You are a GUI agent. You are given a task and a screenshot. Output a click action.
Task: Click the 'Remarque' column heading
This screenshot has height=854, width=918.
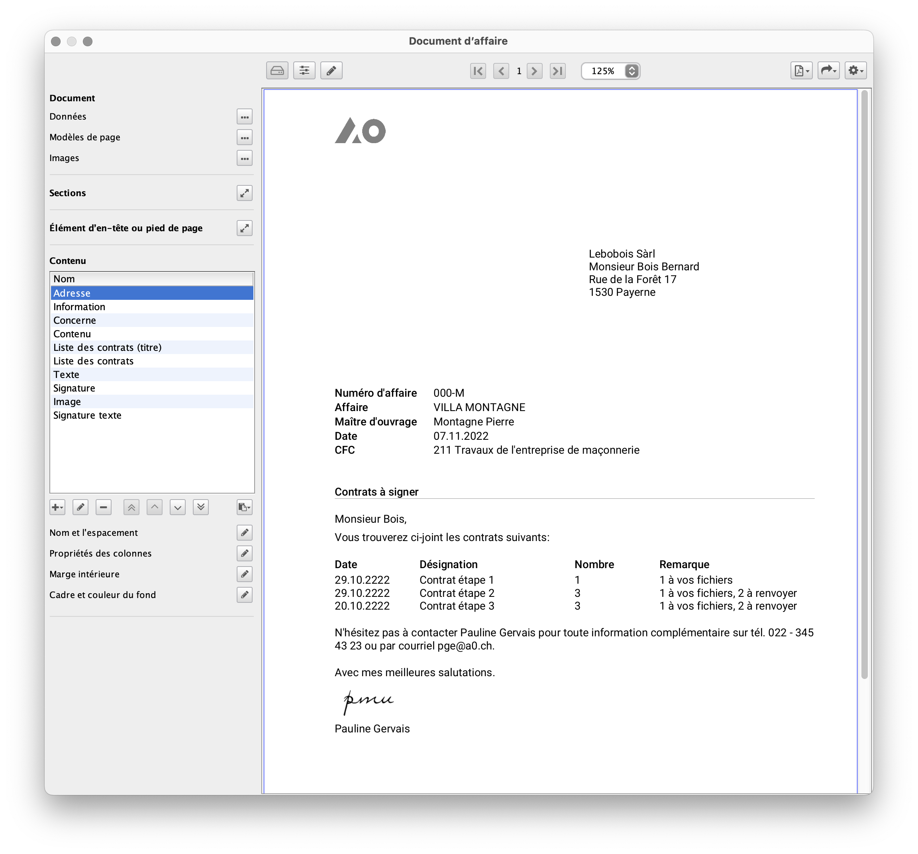tap(685, 564)
